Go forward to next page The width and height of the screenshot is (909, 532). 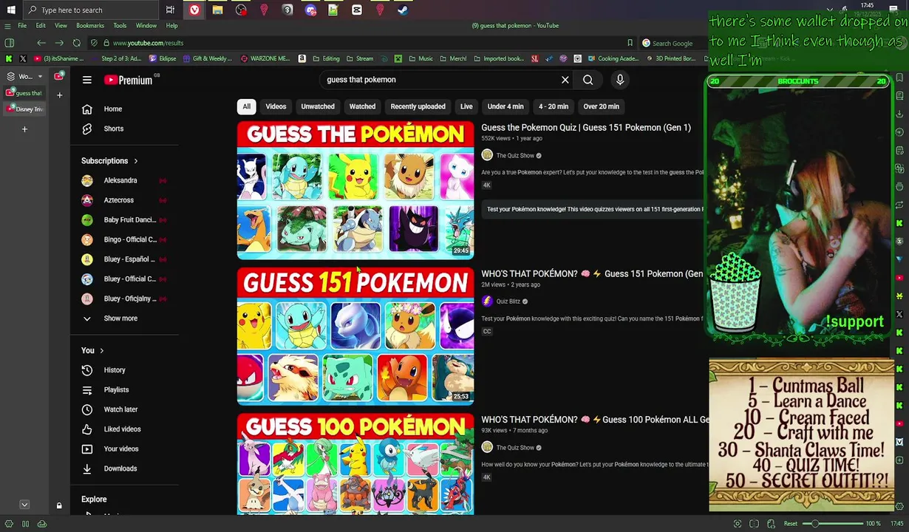59,43
